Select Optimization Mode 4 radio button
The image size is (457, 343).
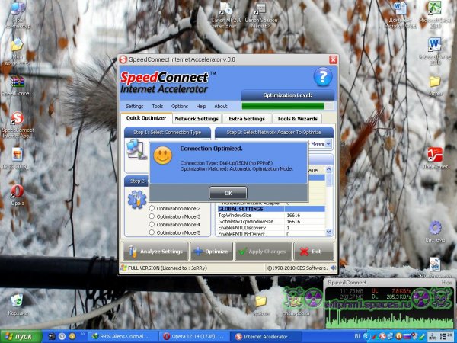[152, 224]
